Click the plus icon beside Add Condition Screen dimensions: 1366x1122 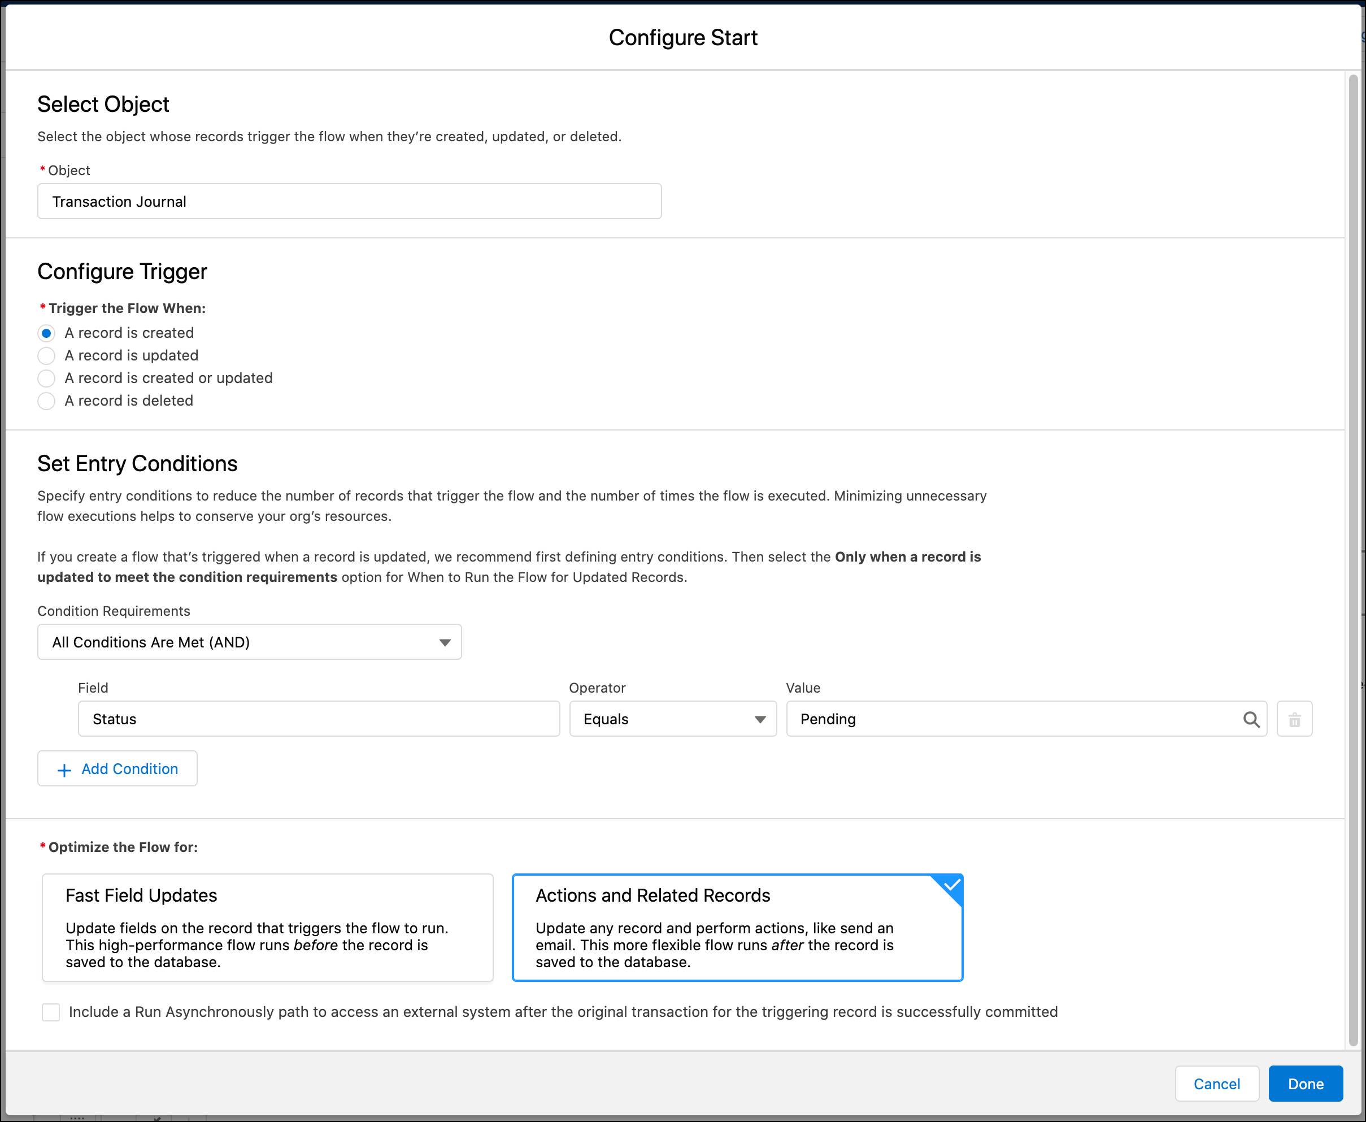64,769
